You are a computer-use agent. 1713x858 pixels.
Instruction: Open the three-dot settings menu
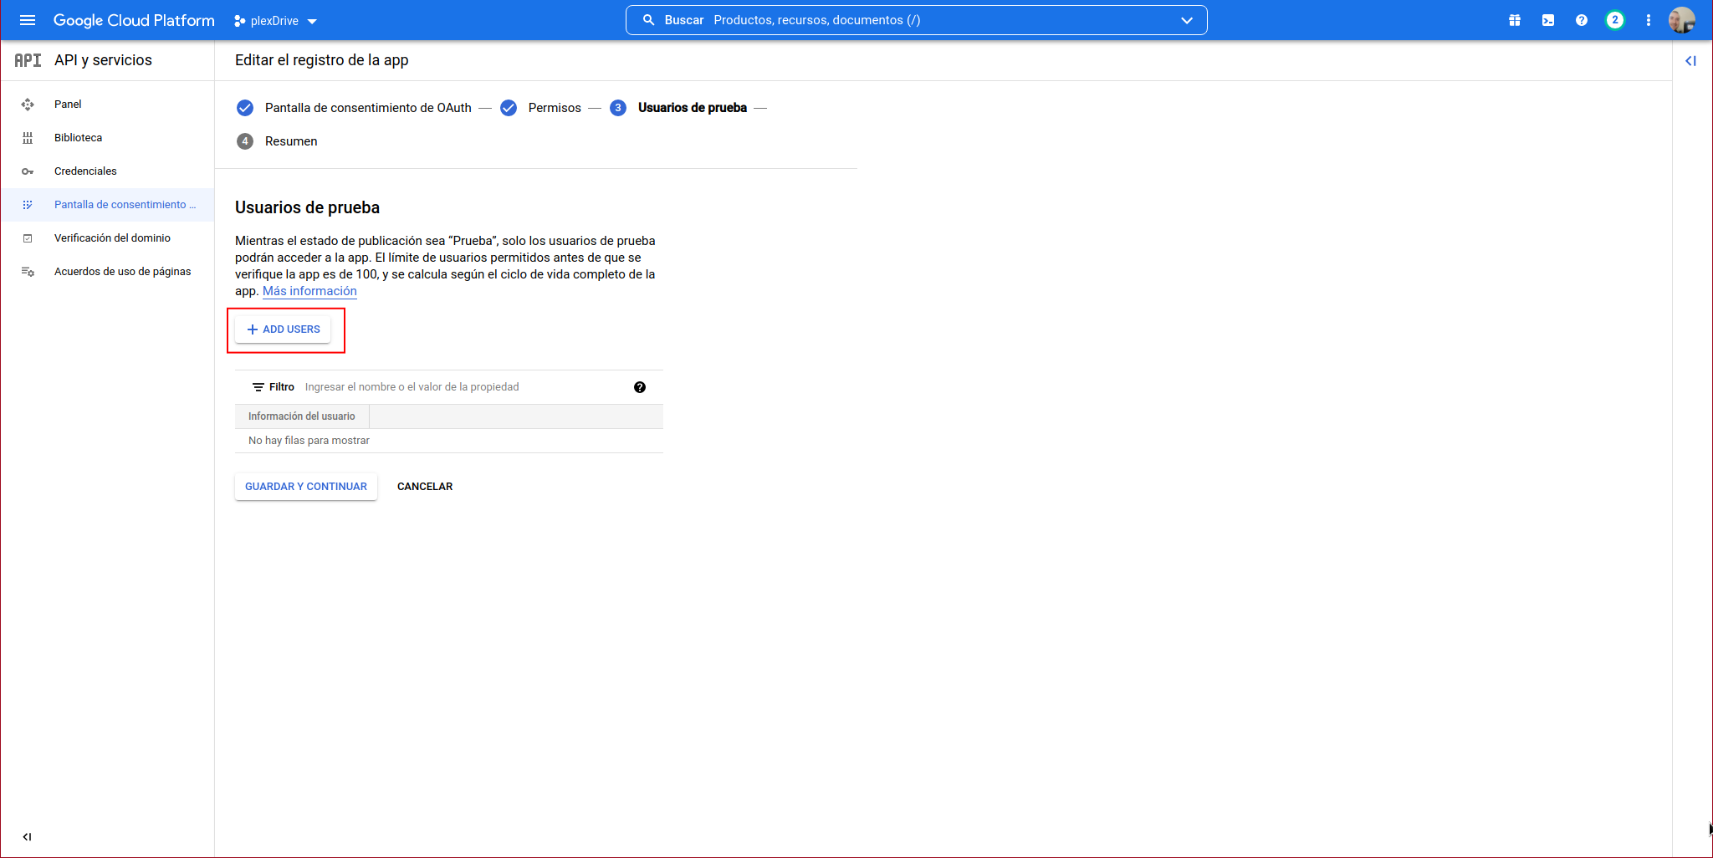[1648, 20]
